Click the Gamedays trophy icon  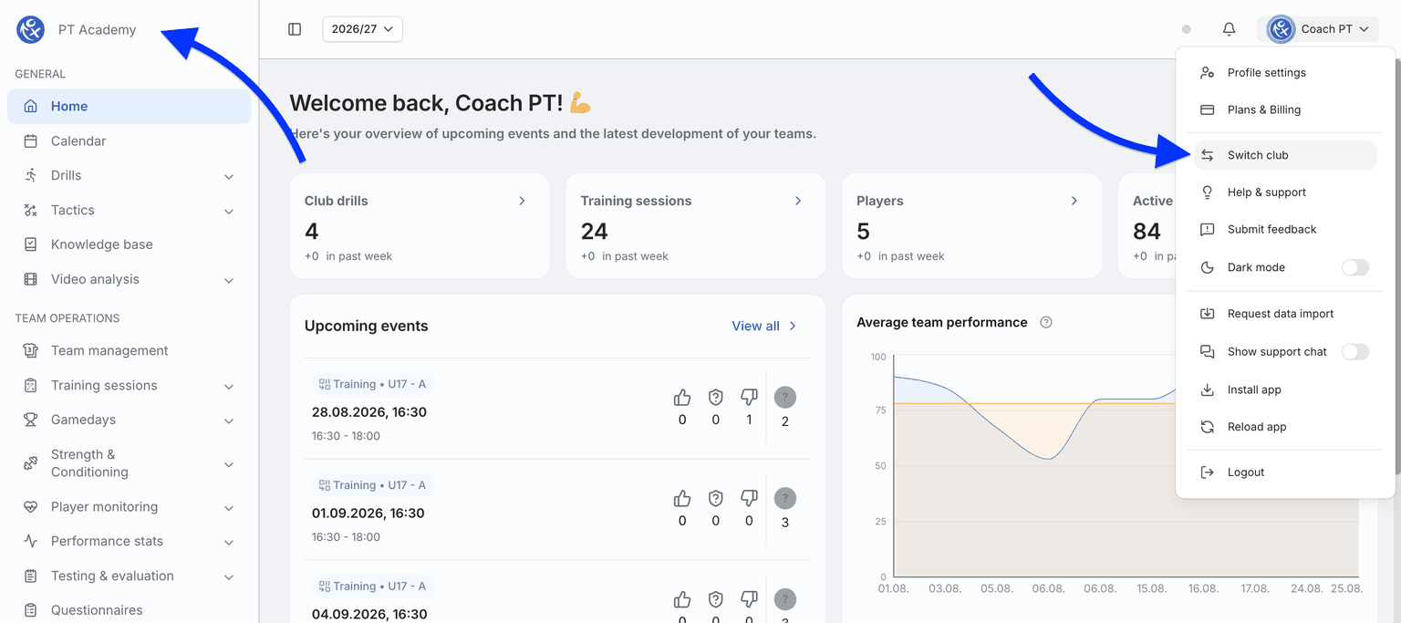(x=31, y=420)
